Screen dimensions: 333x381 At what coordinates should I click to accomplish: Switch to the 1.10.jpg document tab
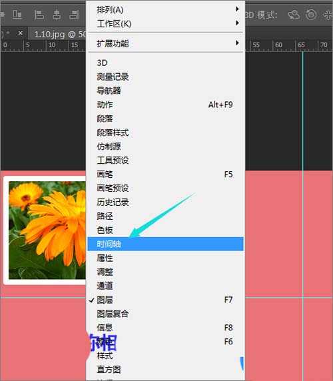click(x=57, y=34)
